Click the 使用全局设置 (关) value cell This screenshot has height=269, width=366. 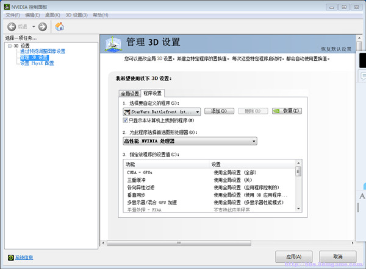pos(233,180)
